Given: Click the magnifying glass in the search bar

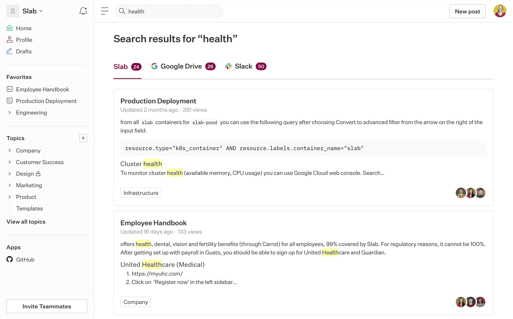Looking at the screenshot, I should click(122, 11).
